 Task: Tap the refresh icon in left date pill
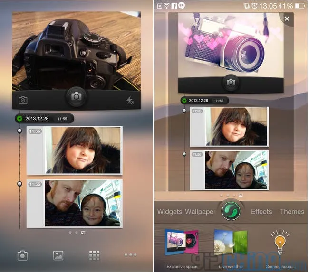click(19, 119)
